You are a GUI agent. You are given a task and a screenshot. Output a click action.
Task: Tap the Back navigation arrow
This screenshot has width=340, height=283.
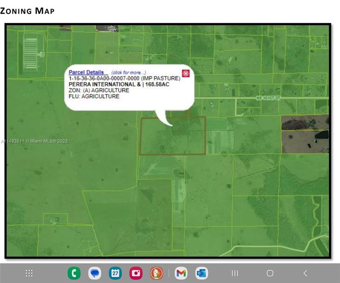(305, 273)
